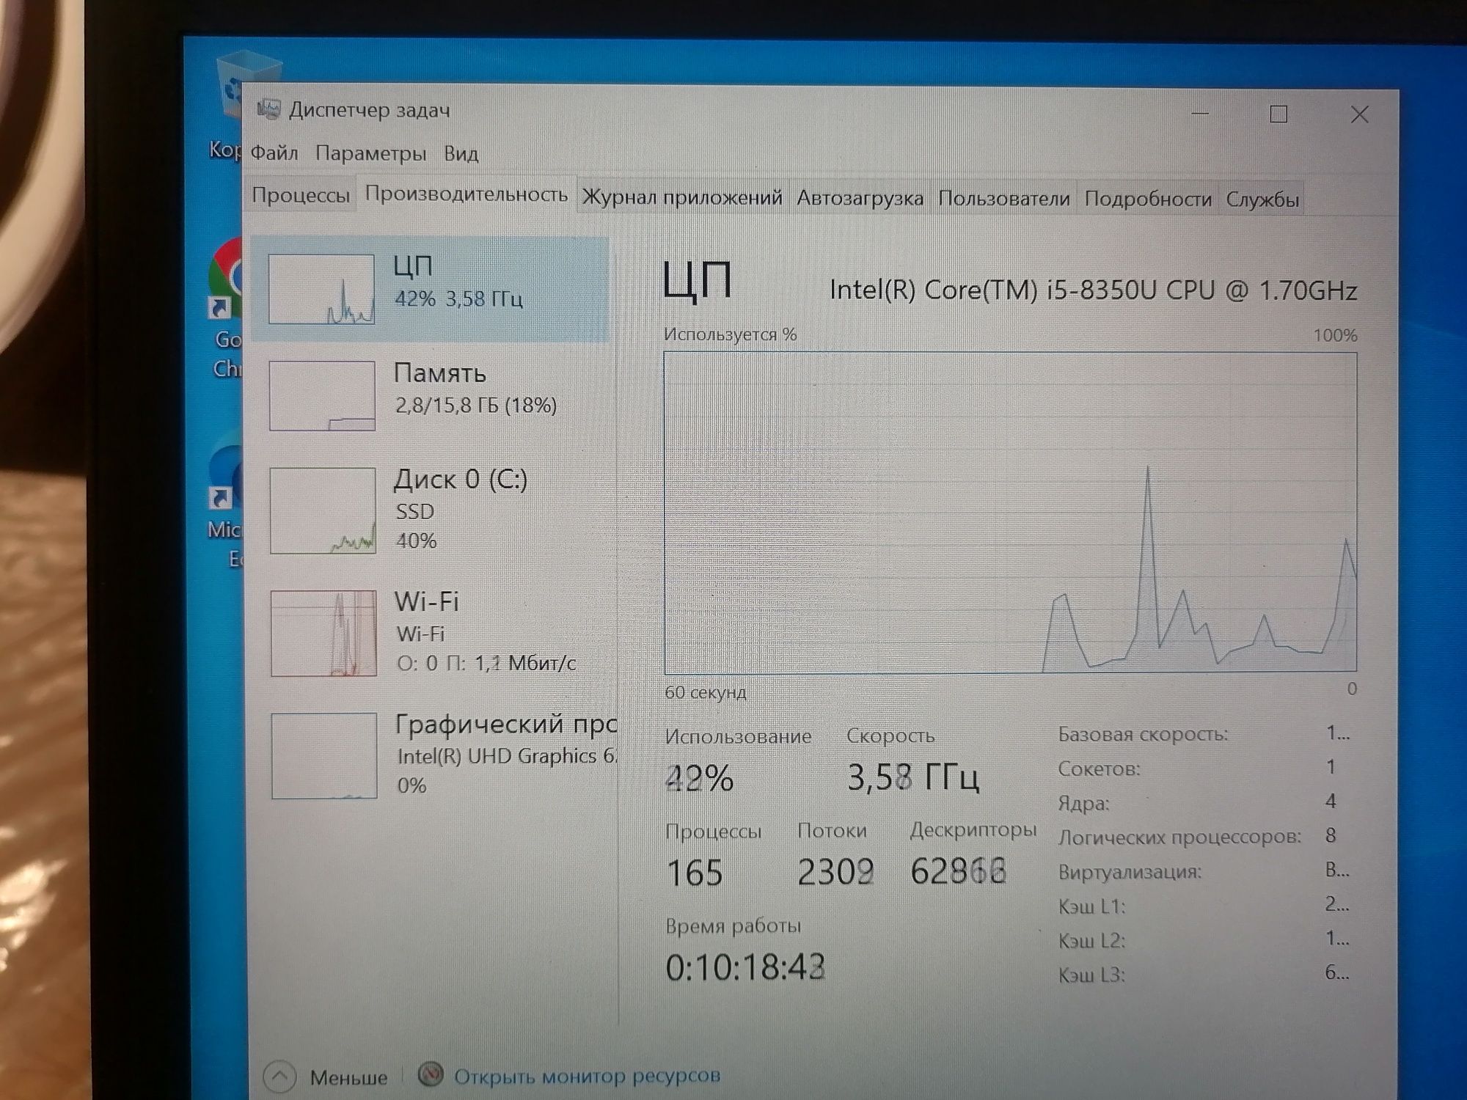The height and width of the screenshot is (1100, 1467).
Task: Select the Диск 0 (C:) mini graph
Action: click(323, 510)
